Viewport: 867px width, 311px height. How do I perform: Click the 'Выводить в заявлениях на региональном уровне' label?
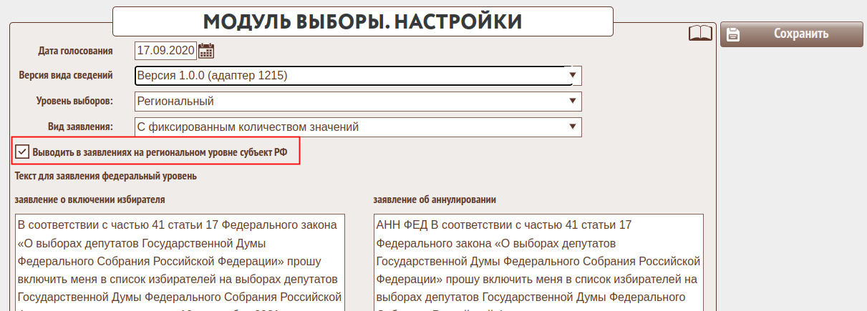pyautogui.click(x=160, y=152)
